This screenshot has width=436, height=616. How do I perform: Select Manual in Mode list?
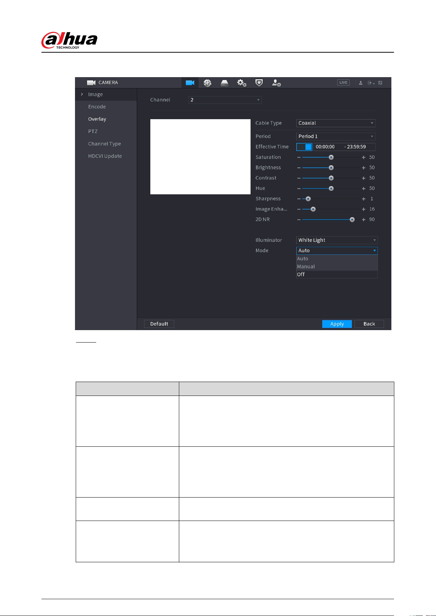tap(337, 267)
